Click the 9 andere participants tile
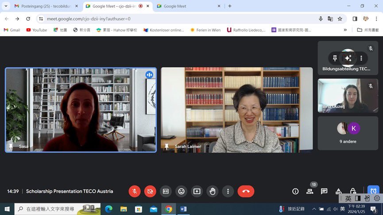This screenshot has width=383, height=215. point(348,133)
